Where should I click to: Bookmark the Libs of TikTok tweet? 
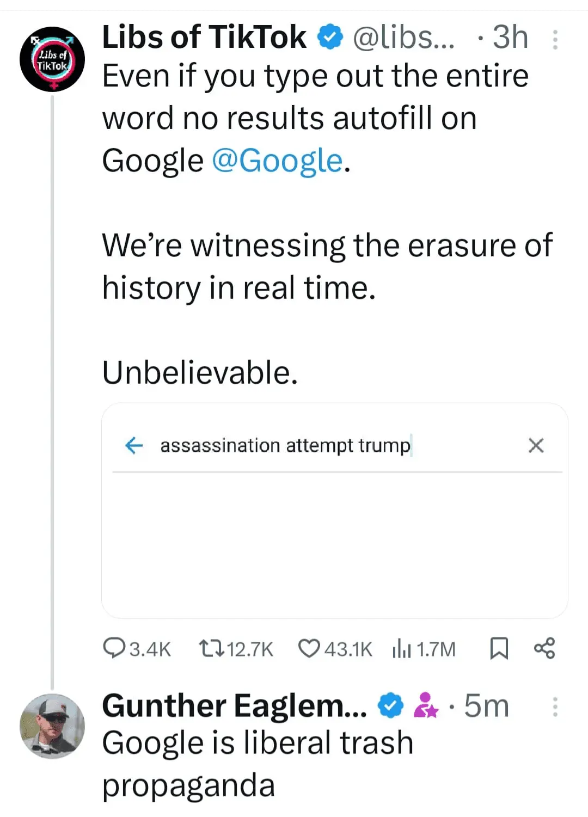[x=499, y=648]
